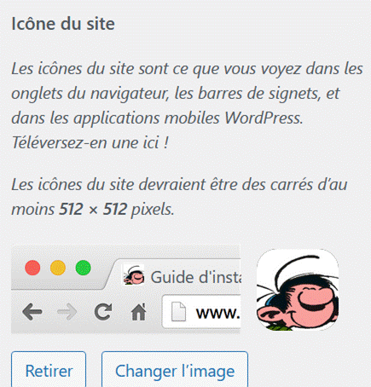Click the Téléversez-en une ici ! sentence

pos(90,142)
